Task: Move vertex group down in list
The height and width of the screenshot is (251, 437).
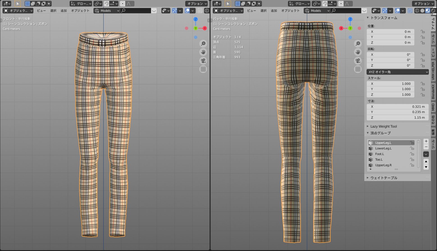Action: click(426, 167)
